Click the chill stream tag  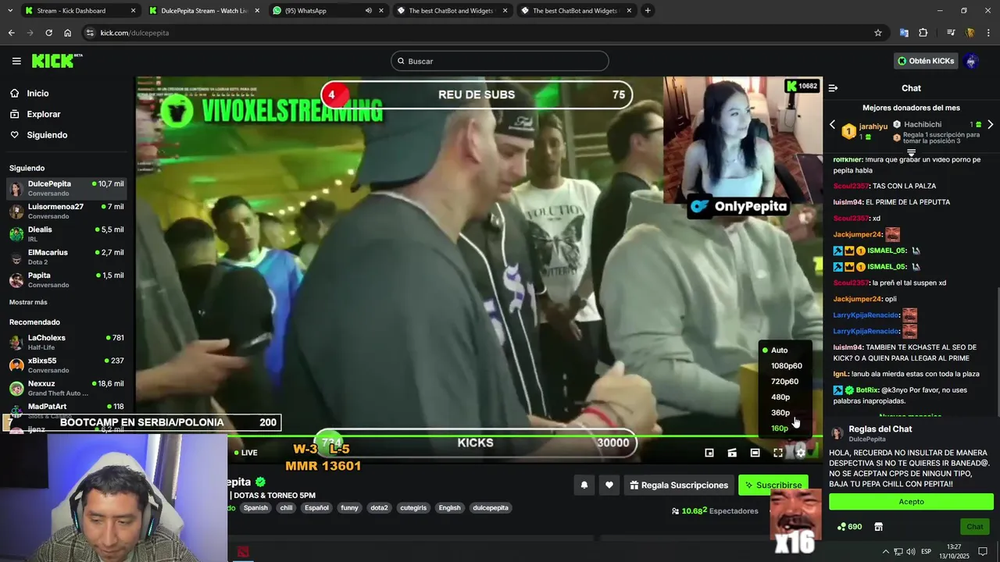(286, 508)
